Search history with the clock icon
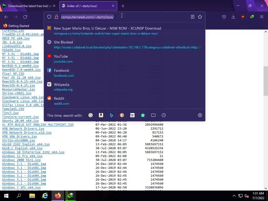Image resolution: width=268 pixels, height=201 pixels. (x=164, y=115)
